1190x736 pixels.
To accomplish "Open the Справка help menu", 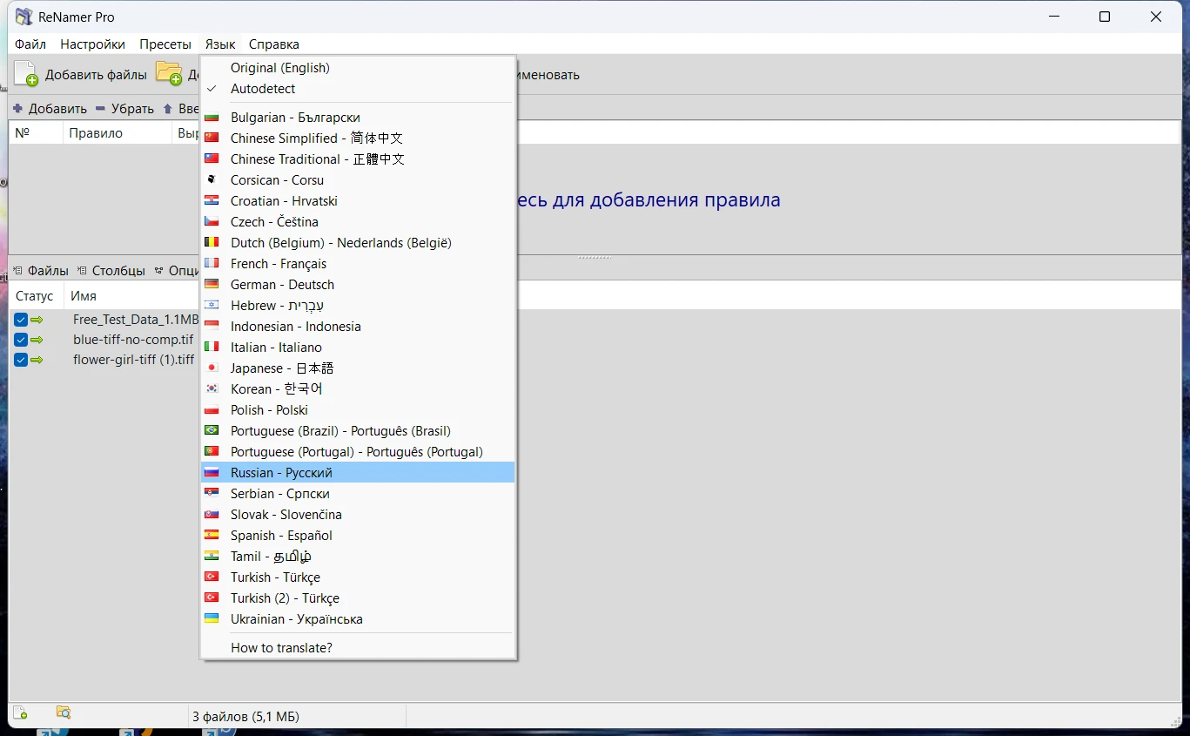I will click(273, 44).
